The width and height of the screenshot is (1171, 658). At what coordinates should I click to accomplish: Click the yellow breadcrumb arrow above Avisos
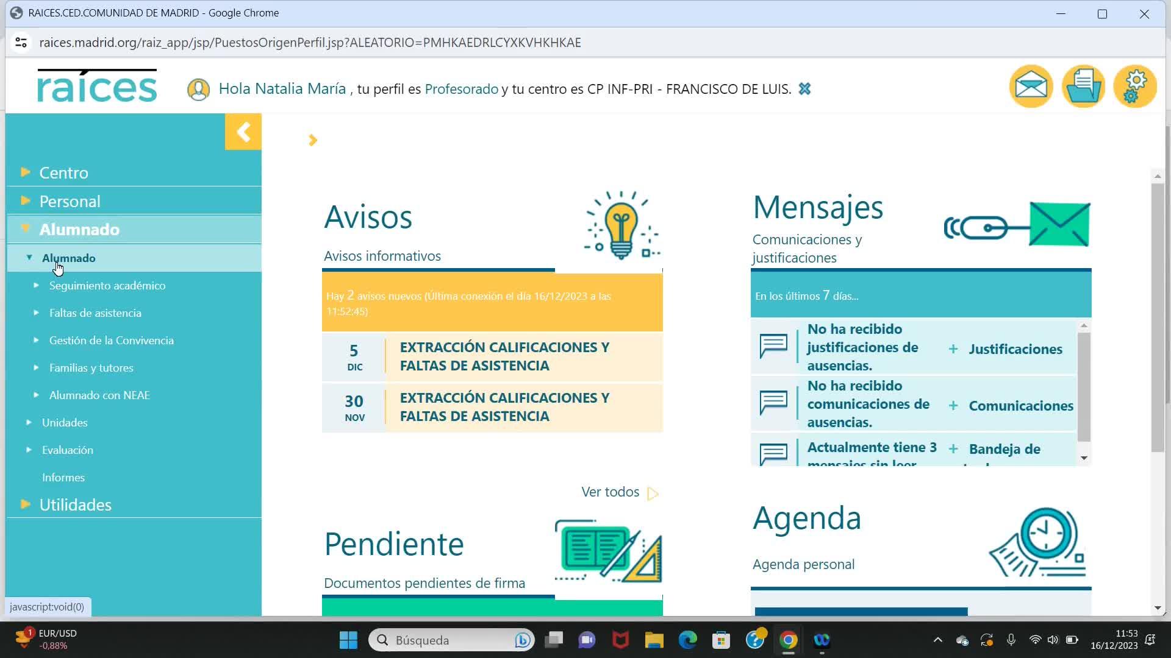(x=313, y=140)
